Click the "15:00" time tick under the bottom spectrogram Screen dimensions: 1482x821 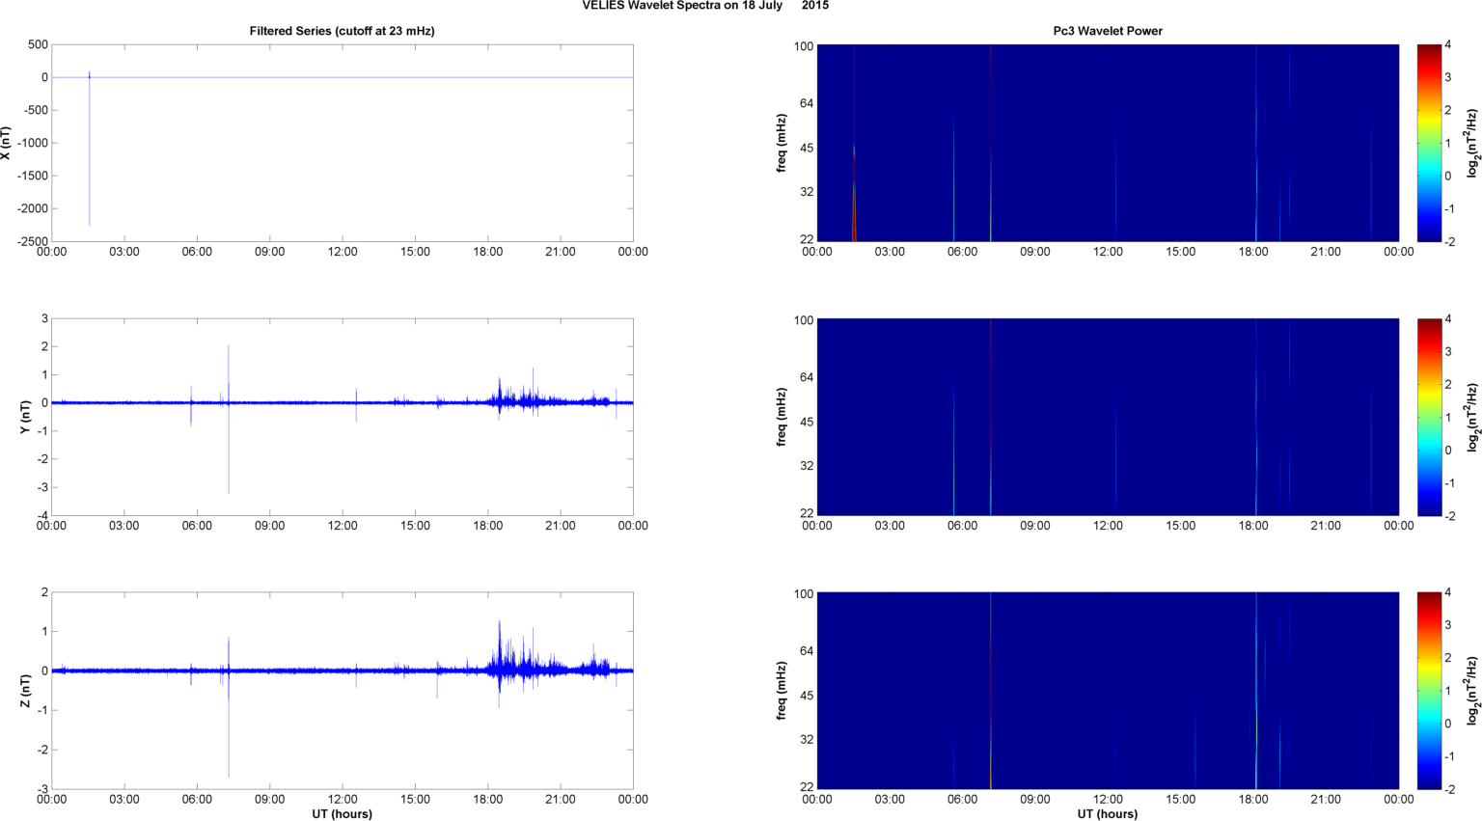click(x=1181, y=799)
